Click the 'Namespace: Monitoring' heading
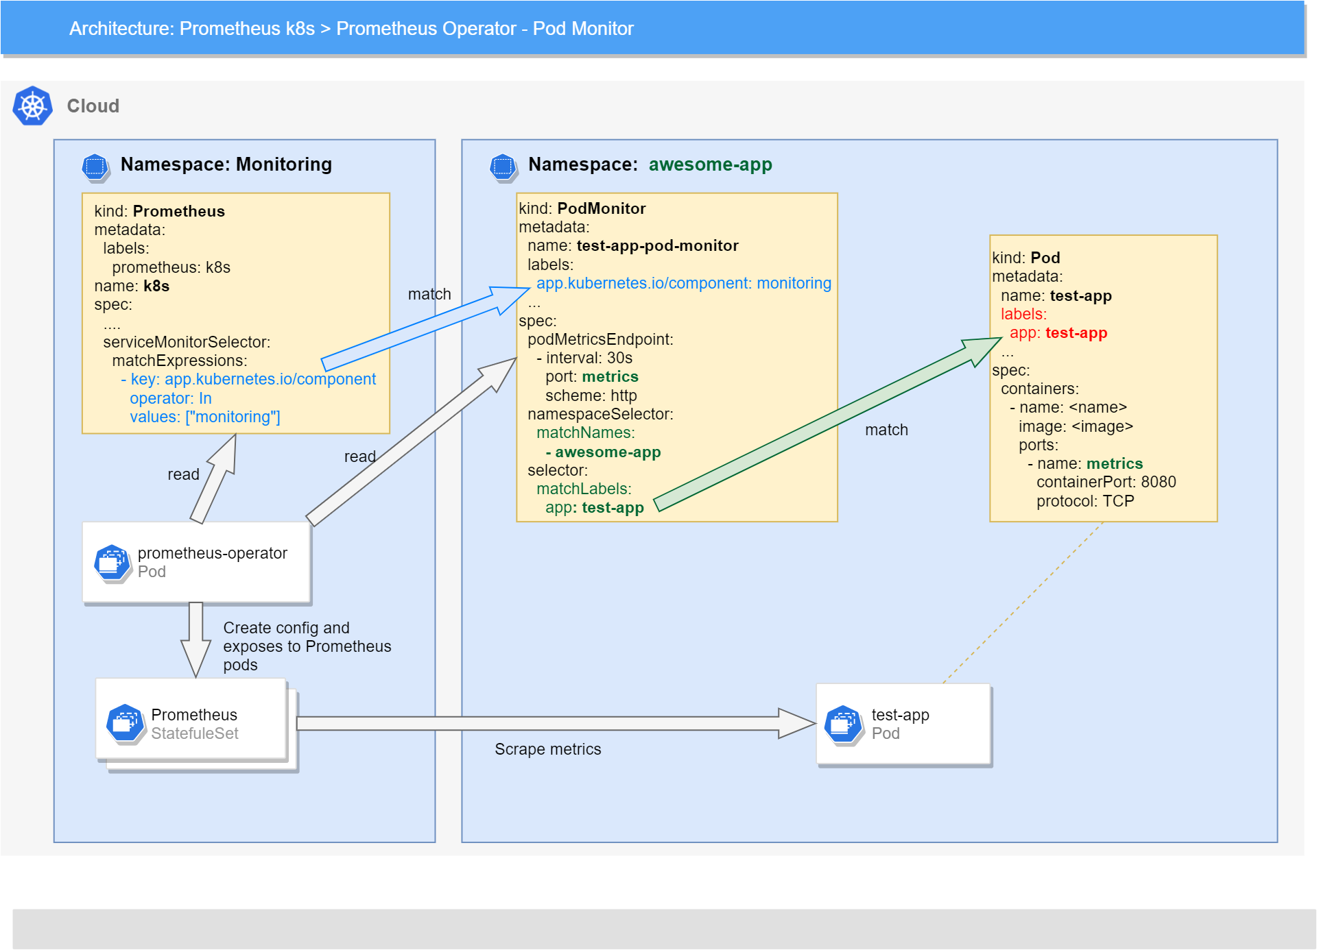The height and width of the screenshot is (950, 1317). (x=226, y=165)
